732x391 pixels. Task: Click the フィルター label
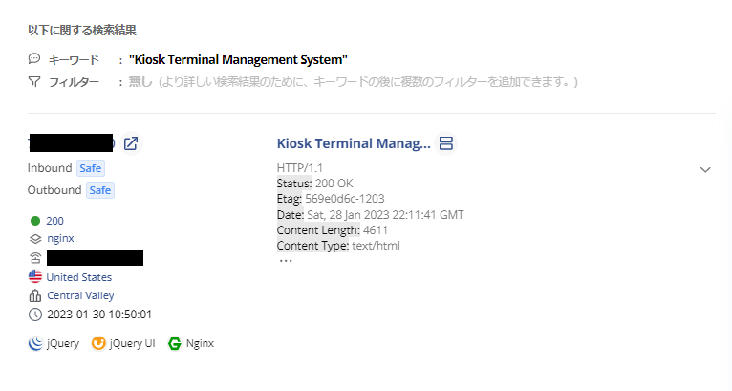pyautogui.click(x=74, y=82)
